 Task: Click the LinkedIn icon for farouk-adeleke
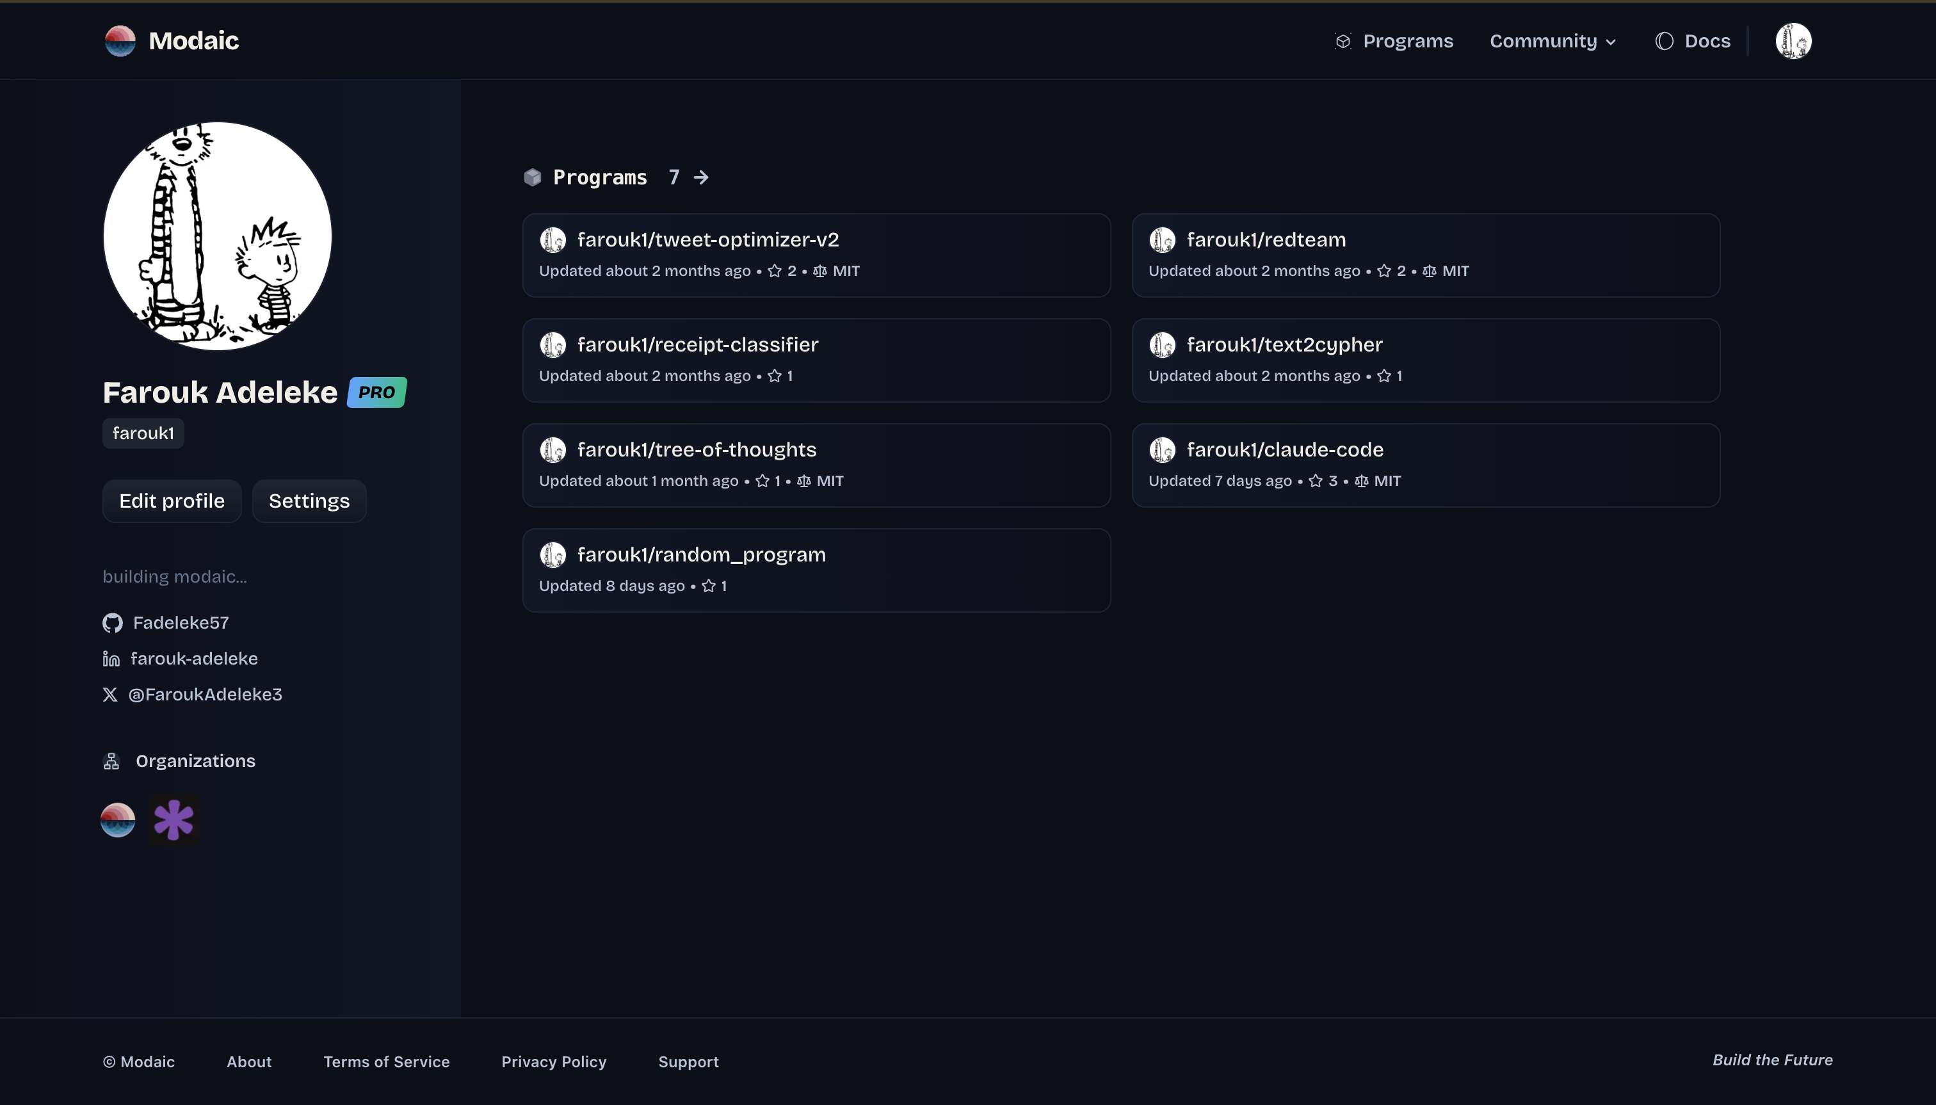[111, 658]
